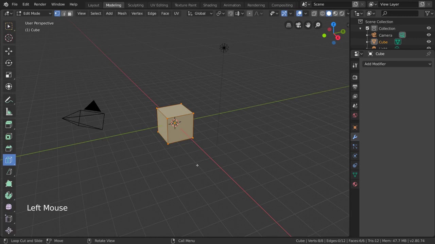Switch to the Sculpting workspace tab
The image size is (435, 244).
click(x=136, y=5)
